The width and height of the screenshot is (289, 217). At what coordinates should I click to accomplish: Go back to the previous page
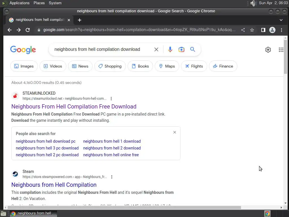pyautogui.click(x=10, y=30)
